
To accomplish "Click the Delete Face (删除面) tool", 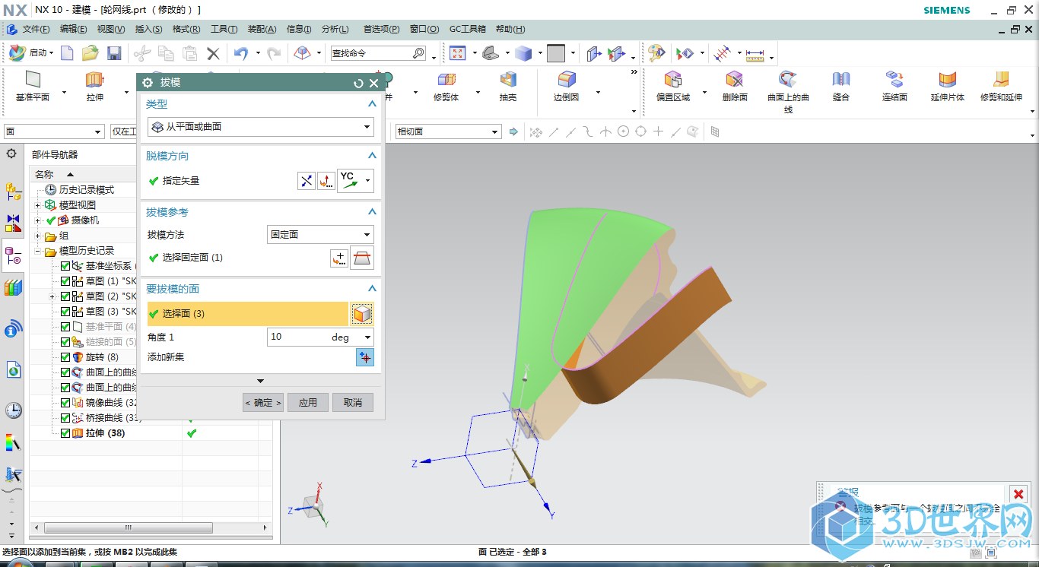I will coord(735,86).
